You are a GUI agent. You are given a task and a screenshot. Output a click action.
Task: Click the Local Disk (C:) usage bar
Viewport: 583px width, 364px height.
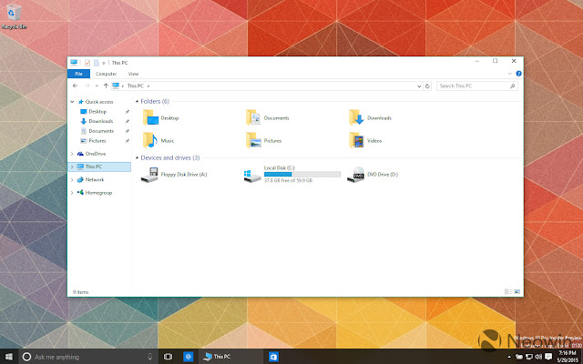302,174
